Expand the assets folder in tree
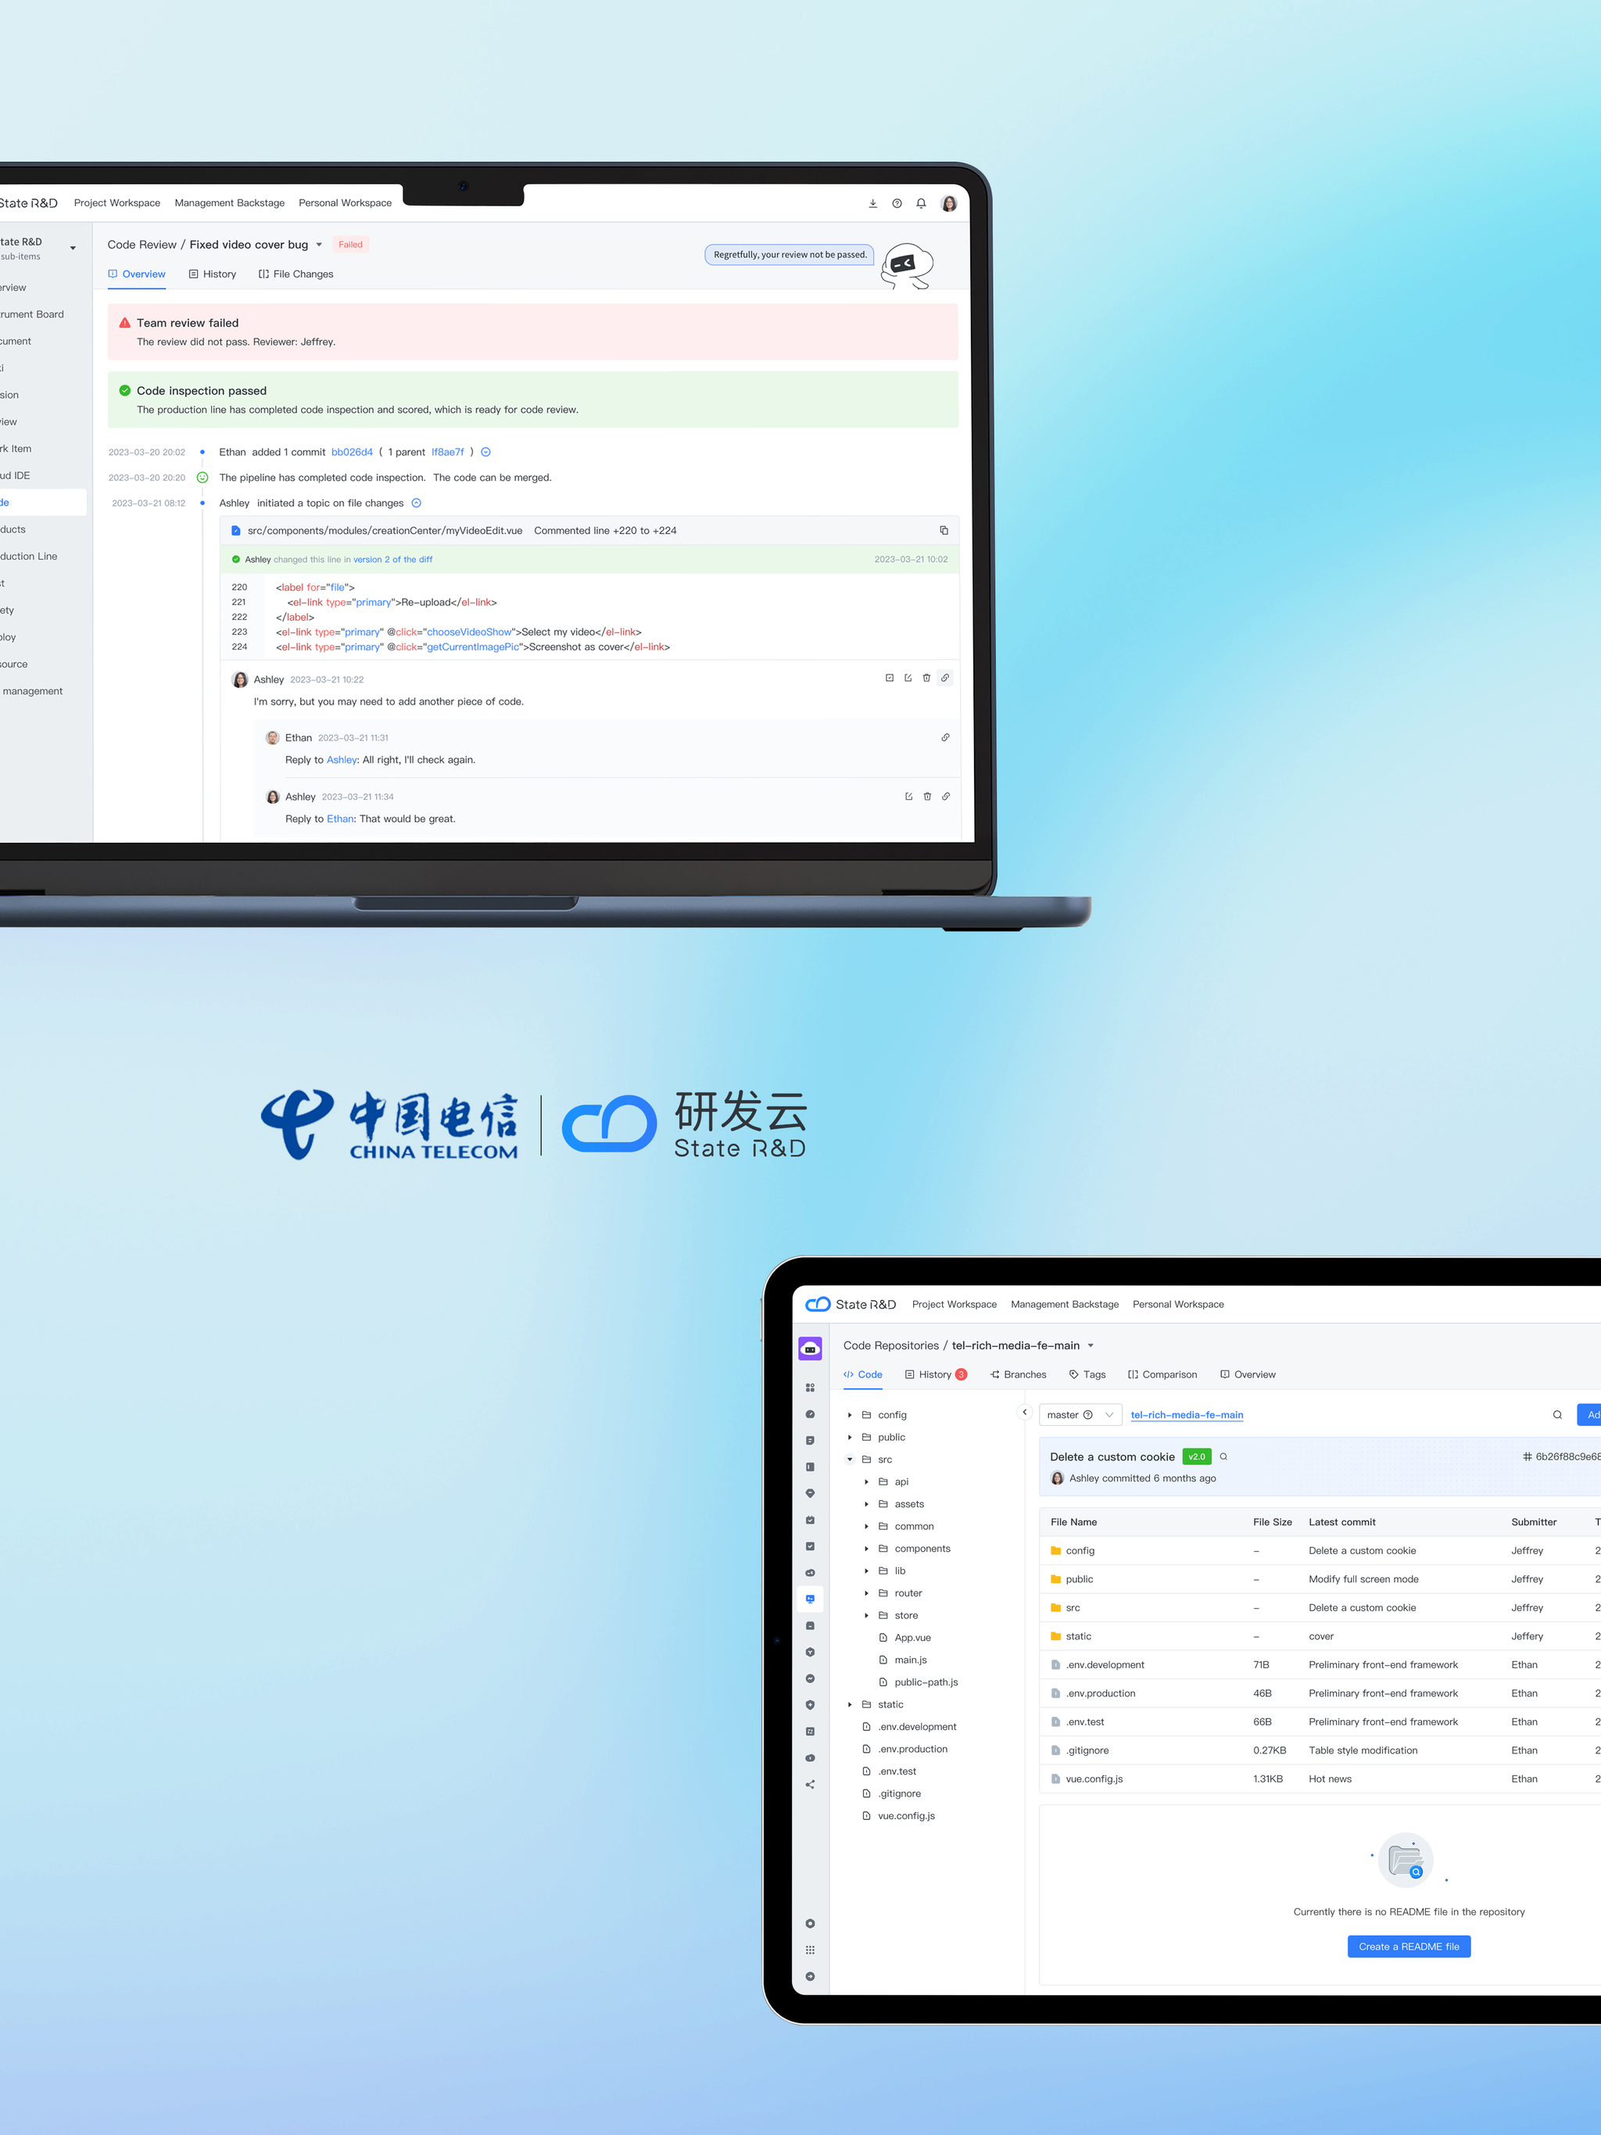The width and height of the screenshot is (1601, 2135). pyautogui.click(x=867, y=1504)
